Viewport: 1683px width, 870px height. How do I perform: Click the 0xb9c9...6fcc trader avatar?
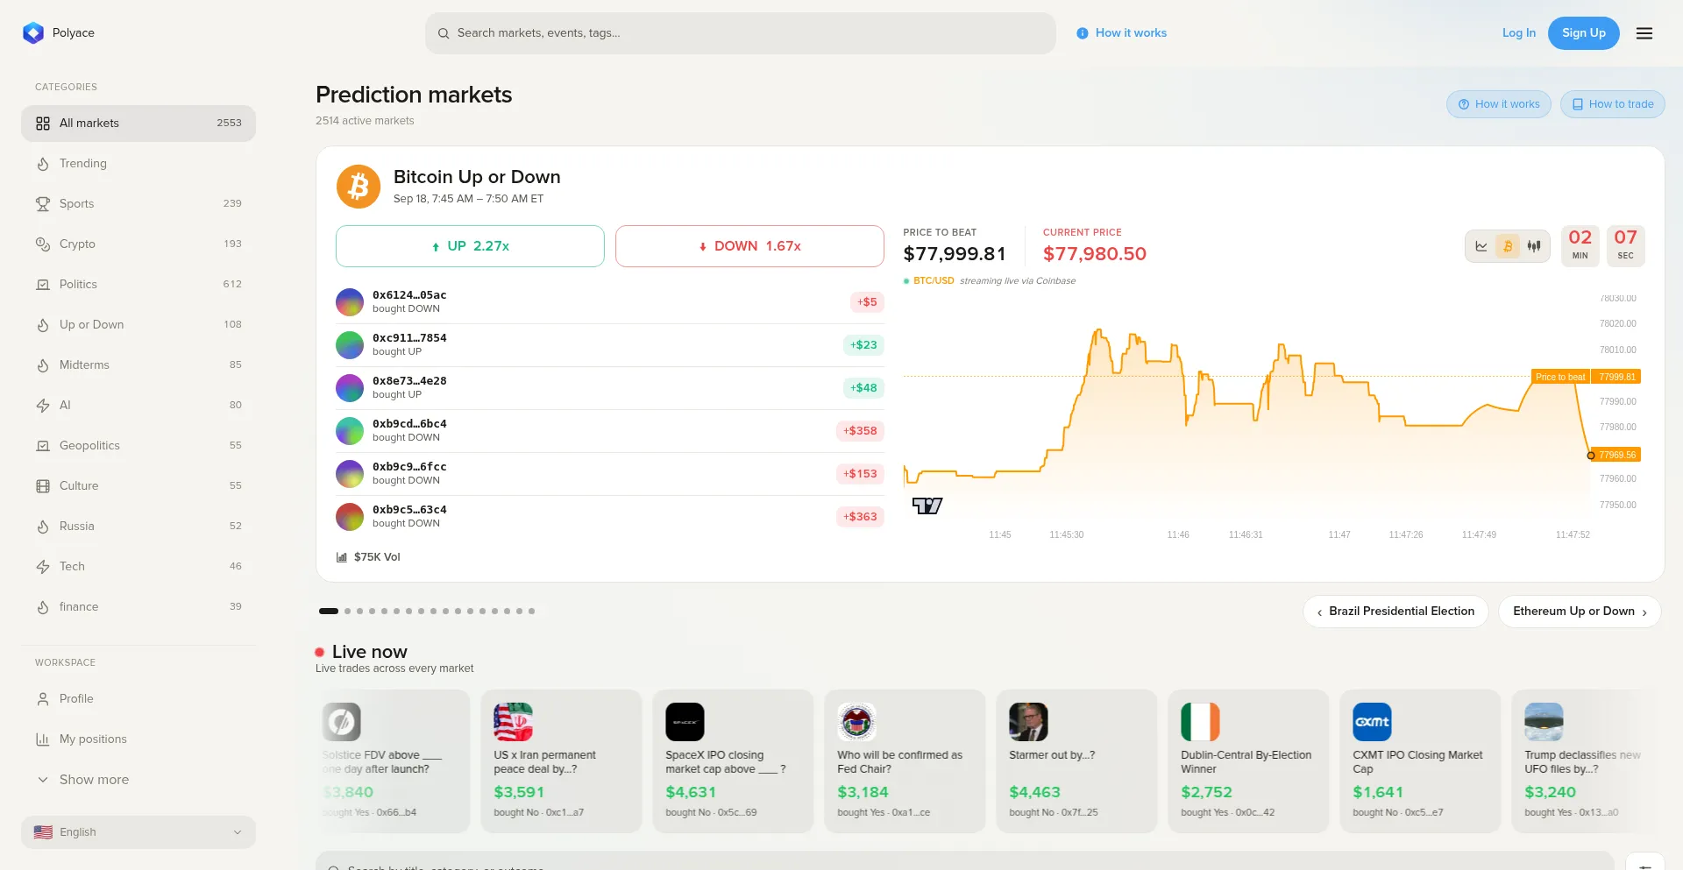tap(350, 474)
